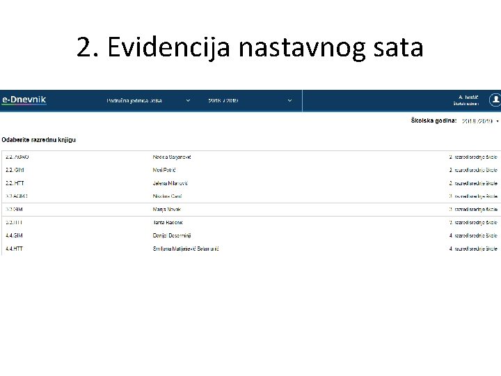Select teacher Meri Petrić
501x376 pixels.
[164, 170]
